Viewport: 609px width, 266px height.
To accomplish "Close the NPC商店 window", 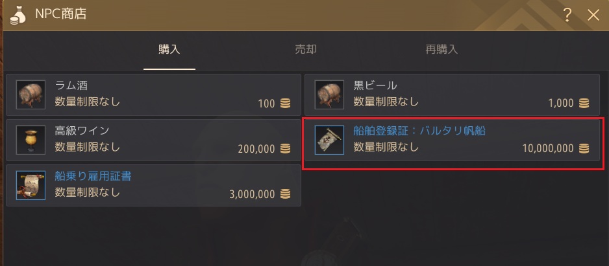I will pyautogui.click(x=593, y=15).
